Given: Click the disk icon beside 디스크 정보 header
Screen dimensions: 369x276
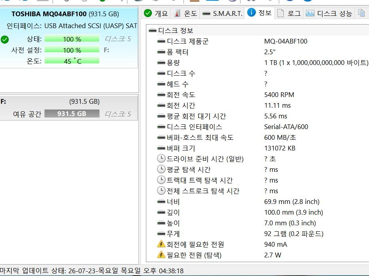Looking at the screenshot, I should (153, 30).
